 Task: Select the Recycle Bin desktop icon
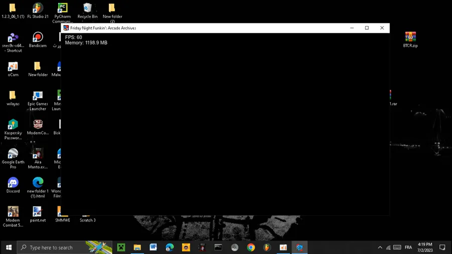point(87,11)
